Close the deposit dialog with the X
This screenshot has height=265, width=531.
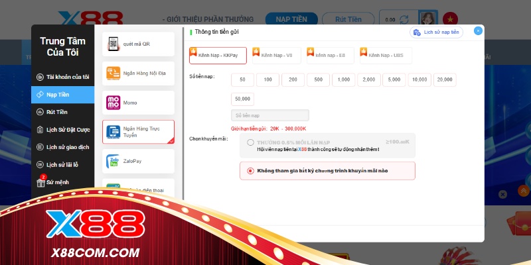478,31
